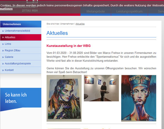Image resolution: width=164 pixels, height=129 pixels.
Task: Click the 'So kann ich leben.' banner
Action: [x=21, y=99]
